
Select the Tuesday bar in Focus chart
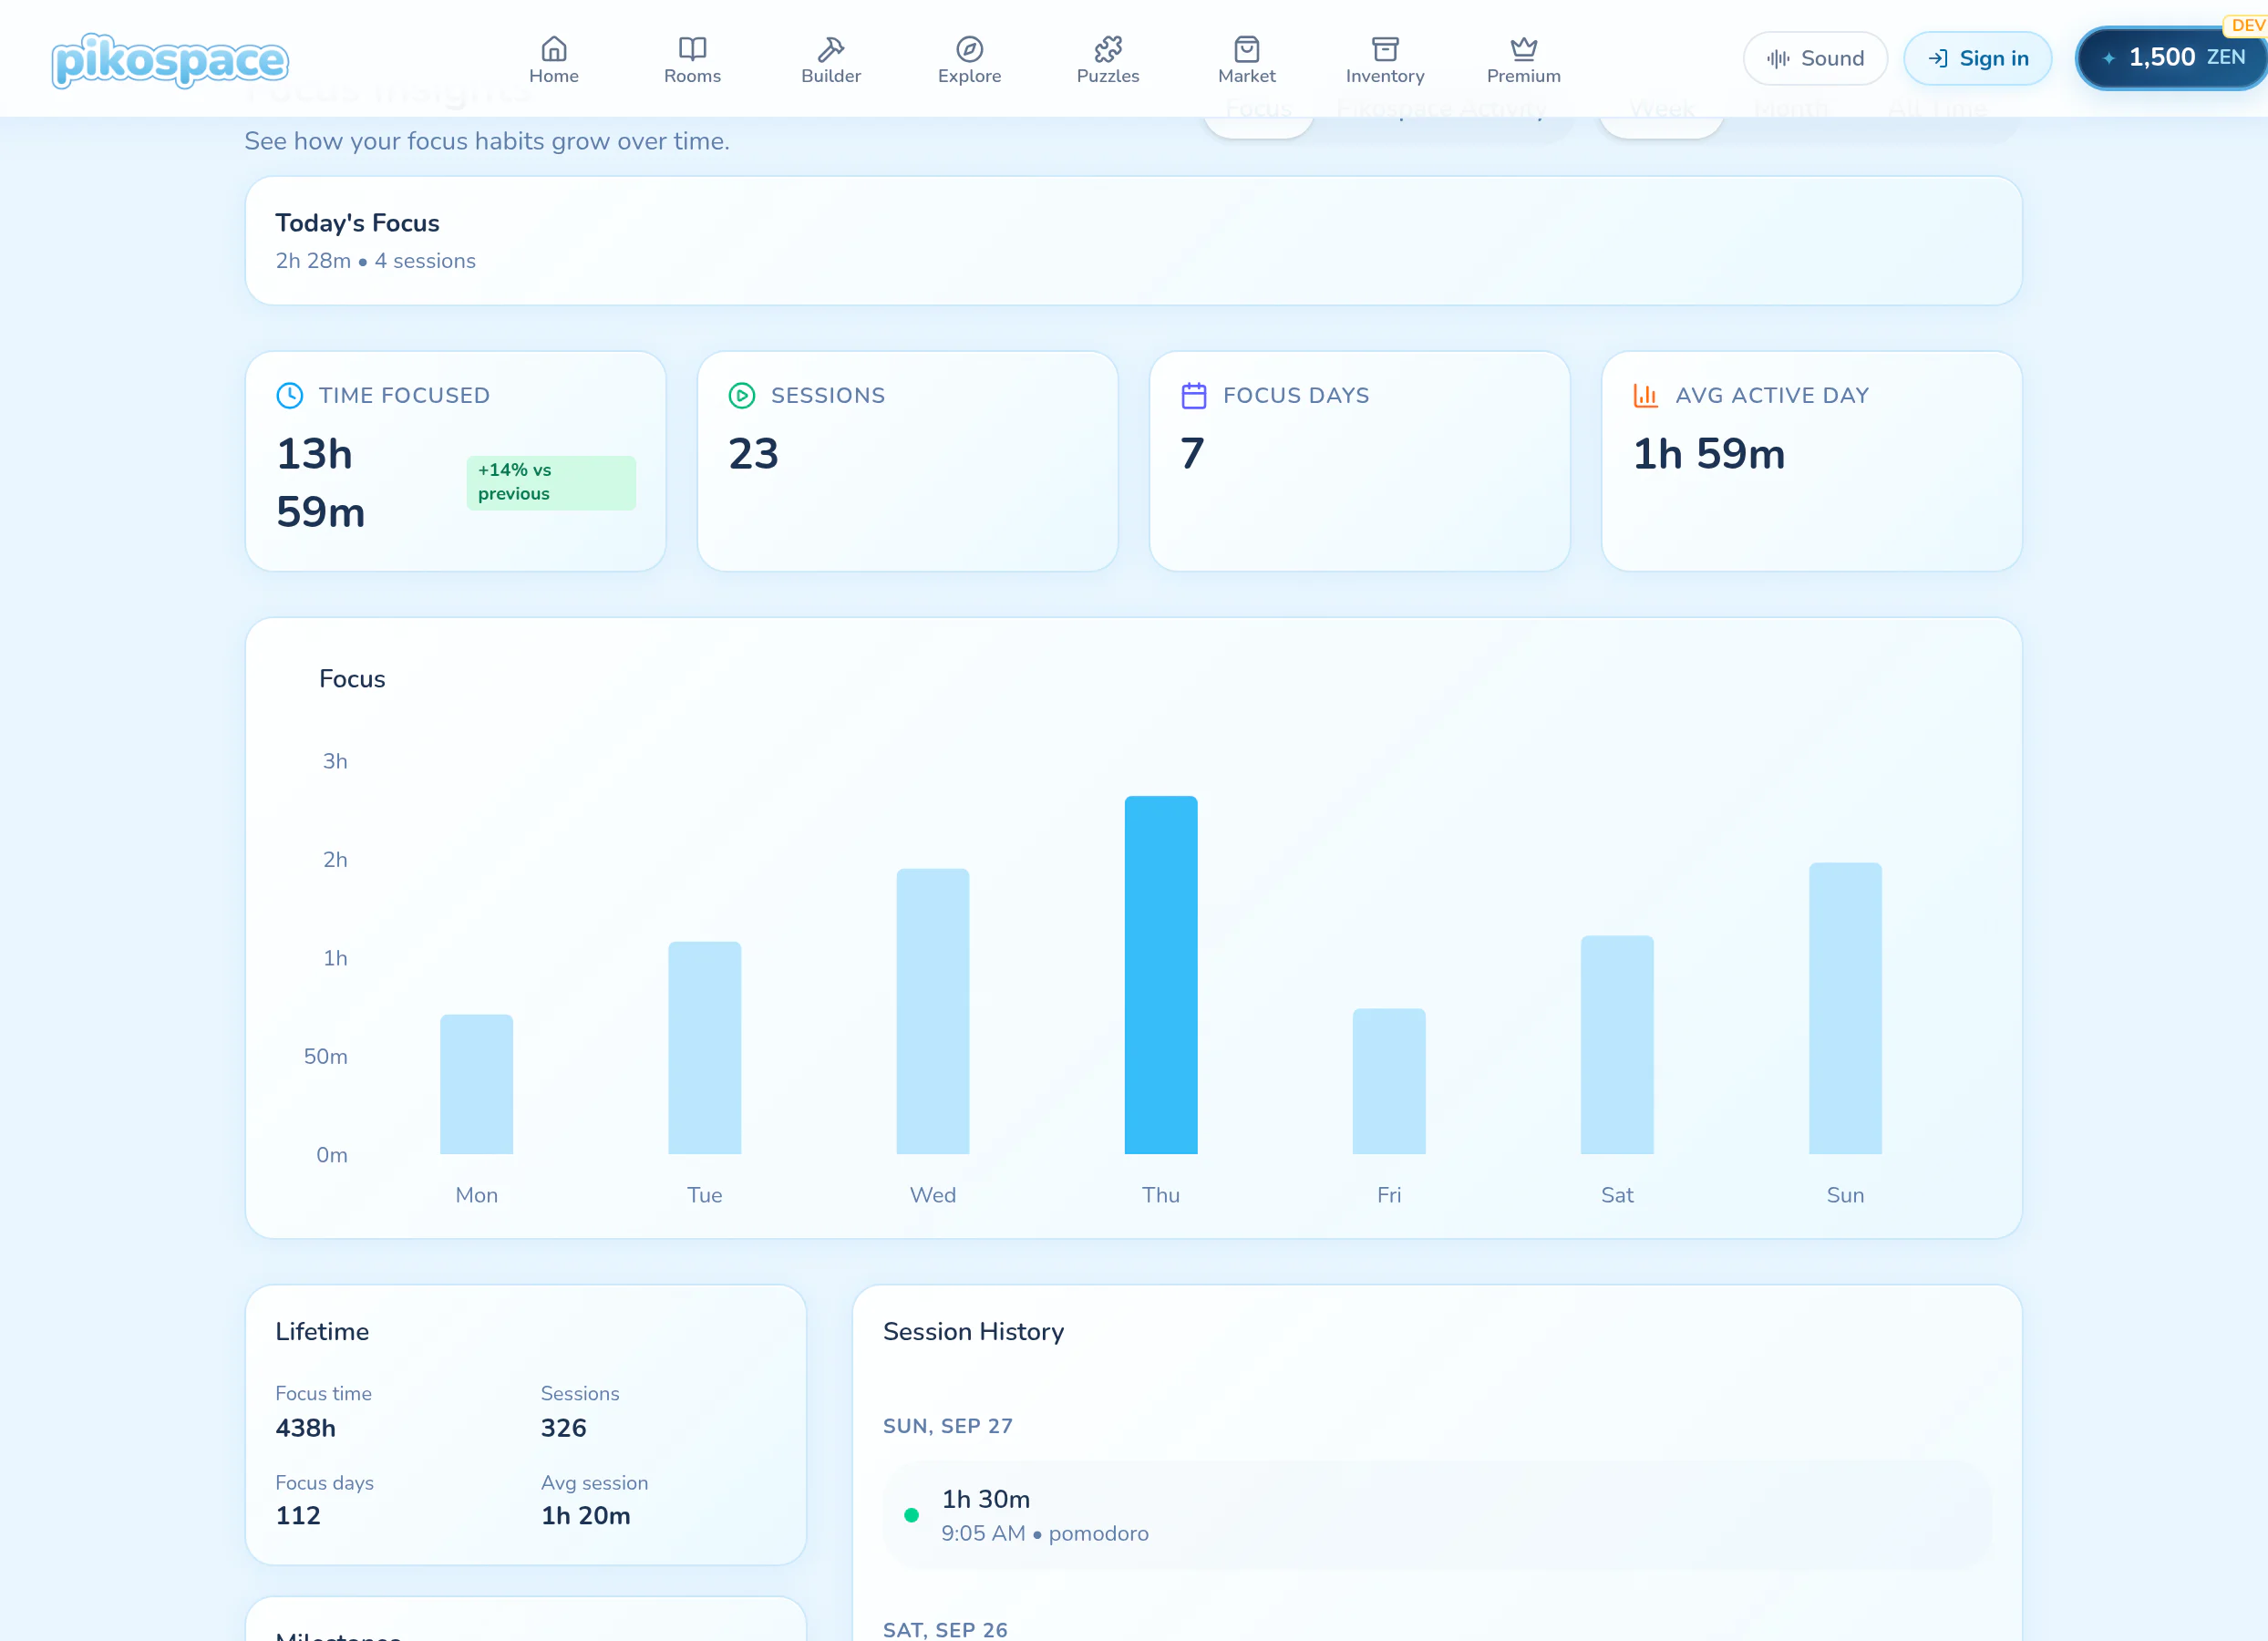pos(704,1047)
